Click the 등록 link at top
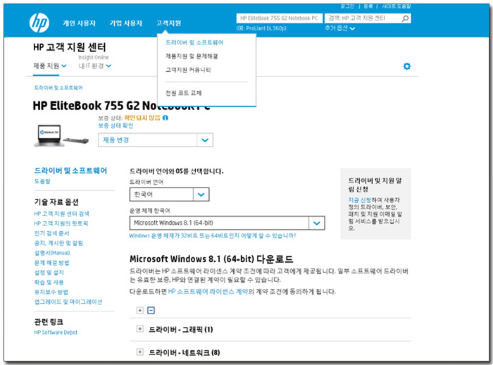The height and width of the screenshot is (365, 493). (368, 6)
